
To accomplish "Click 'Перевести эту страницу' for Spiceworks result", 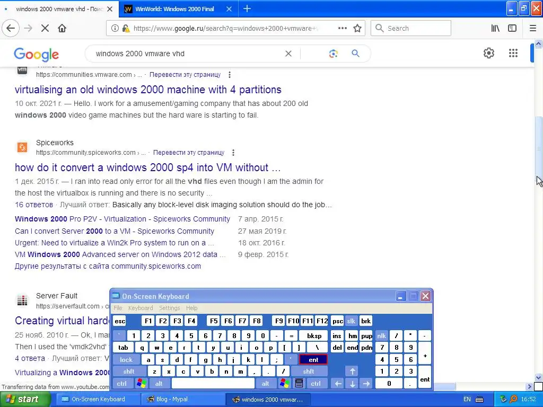I will click(189, 153).
